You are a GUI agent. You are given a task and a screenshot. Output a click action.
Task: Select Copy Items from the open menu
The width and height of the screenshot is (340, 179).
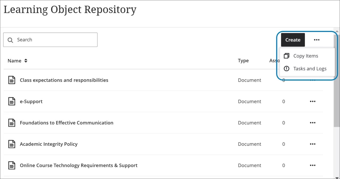tap(305, 56)
